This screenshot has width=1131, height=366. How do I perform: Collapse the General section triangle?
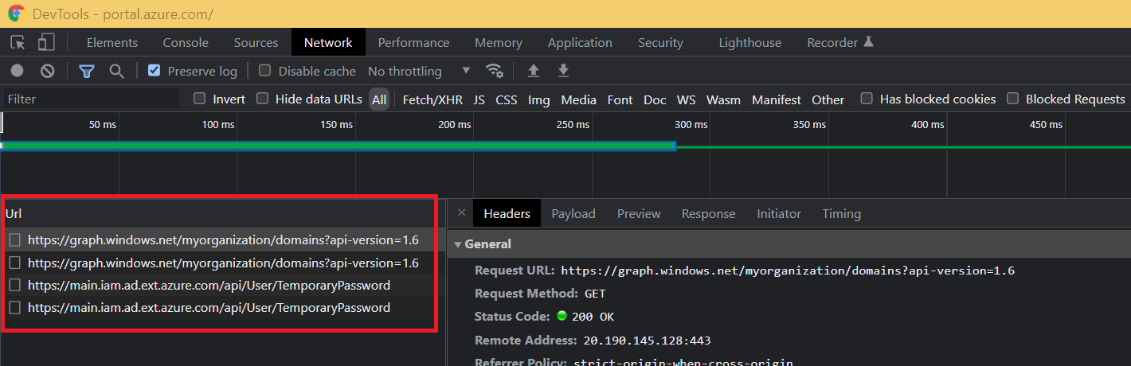coord(457,244)
